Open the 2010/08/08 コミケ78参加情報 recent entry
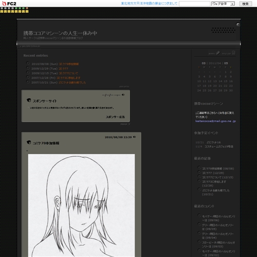 coord(69,64)
